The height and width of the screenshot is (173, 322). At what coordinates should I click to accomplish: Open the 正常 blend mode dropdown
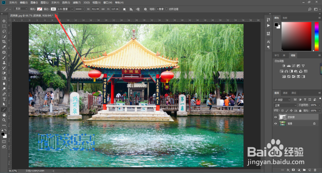285,105
